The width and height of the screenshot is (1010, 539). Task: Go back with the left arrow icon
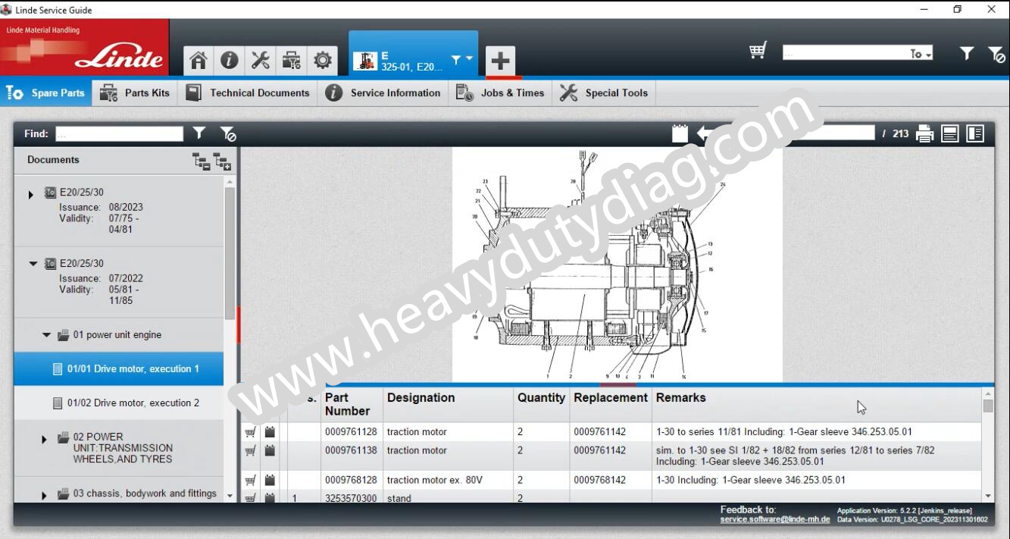[705, 133]
